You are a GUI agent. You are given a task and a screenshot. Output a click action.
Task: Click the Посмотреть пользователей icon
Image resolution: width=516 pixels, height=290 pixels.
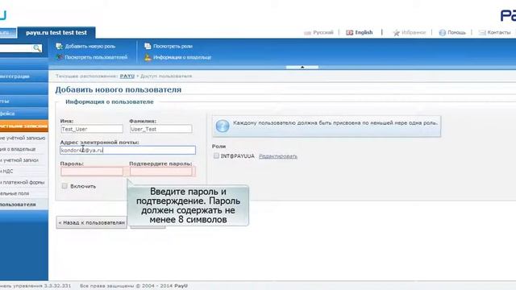pos(59,57)
